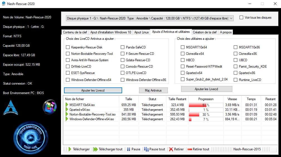This screenshot has height=157, width=281.
Task: Check Reset-Password-NTPWedit
Action: (183, 66)
